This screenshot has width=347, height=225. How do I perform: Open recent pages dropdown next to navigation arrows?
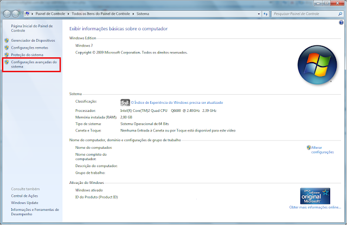coord(21,14)
